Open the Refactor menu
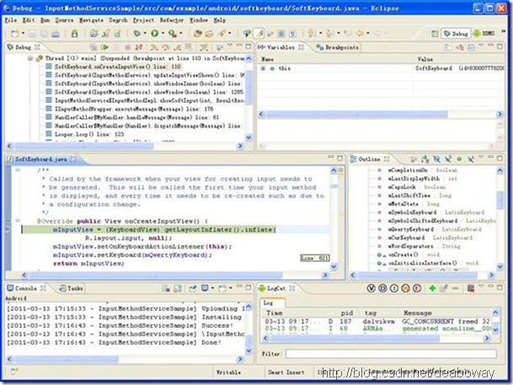Image resolution: width=513 pixels, height=385 pixels. pos(172,20)
